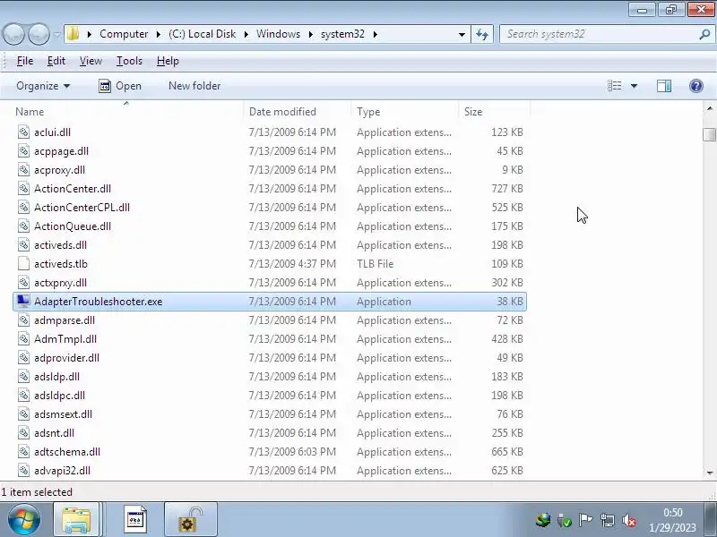The height and width of the screenshot is (537, 717).
Task: Select the ActionCenter.dll file icon
Action: (x=24, y=189)
